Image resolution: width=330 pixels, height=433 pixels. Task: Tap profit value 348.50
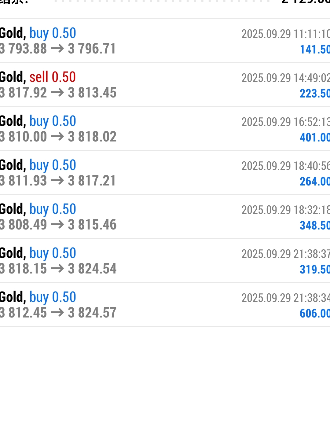click(x=314, y=226)
